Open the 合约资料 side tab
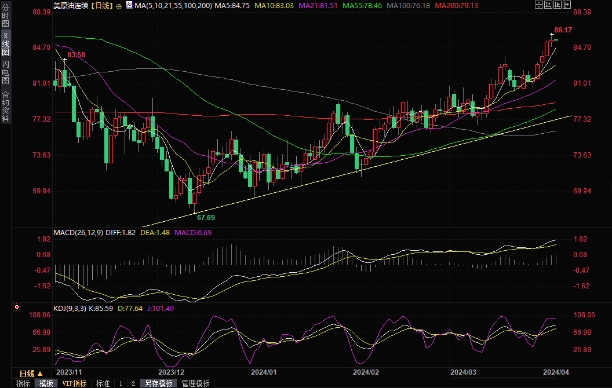Screen dimensions: 612x388 [x=6, y=107]
